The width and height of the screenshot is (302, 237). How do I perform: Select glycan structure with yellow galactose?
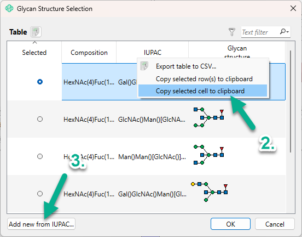[210, 192]
